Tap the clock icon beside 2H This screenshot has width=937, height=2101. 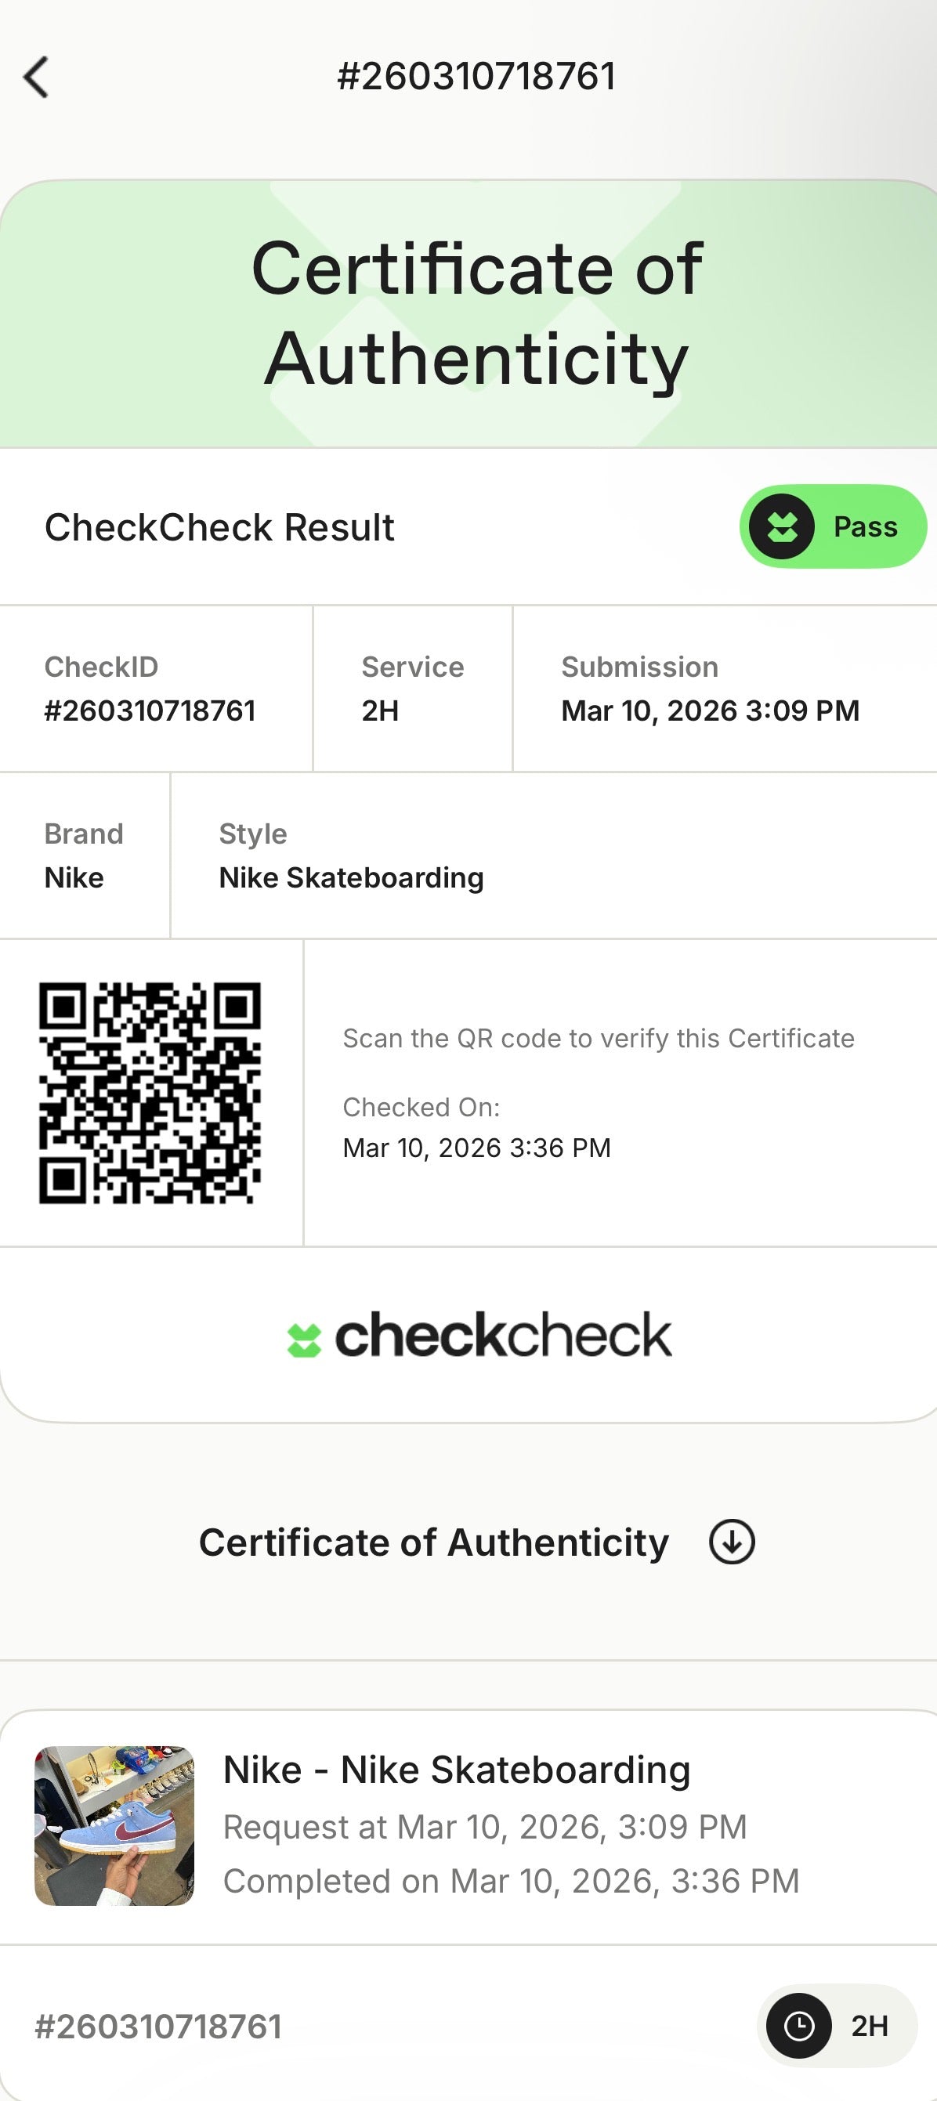(x=798, y=2026)
